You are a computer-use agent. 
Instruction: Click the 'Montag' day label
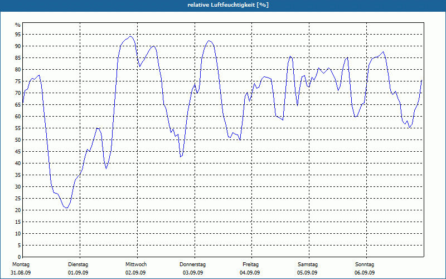coord(21,264)
